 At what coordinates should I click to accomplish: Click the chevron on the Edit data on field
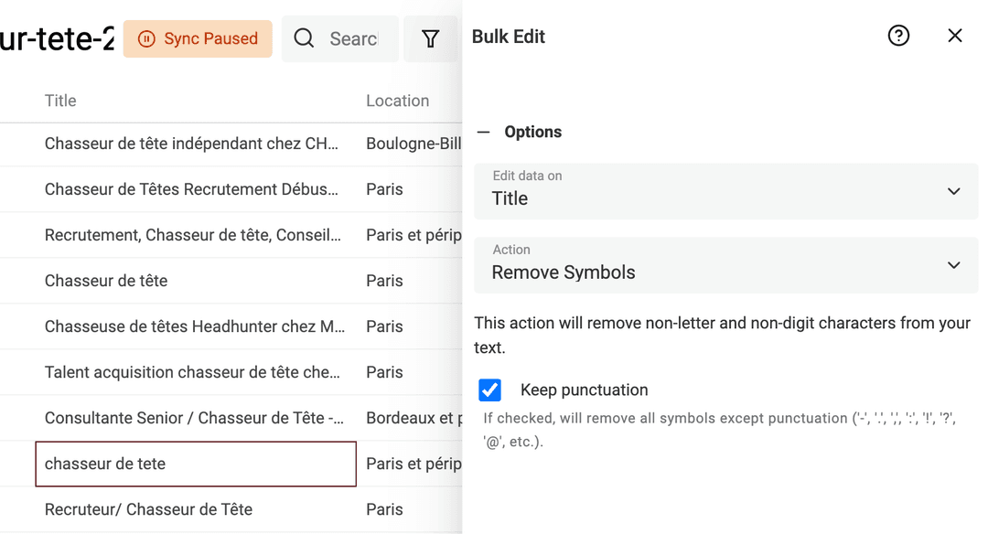coord(954,191)
